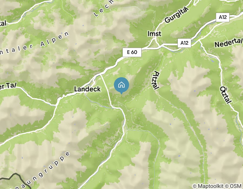Click the Ötztal valley label
This screenshot has width=243, height=189.
click(x=225, y=95)
